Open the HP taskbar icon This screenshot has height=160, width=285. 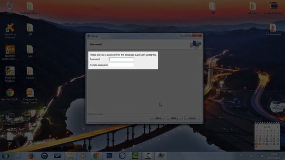[x=45, y=156]
